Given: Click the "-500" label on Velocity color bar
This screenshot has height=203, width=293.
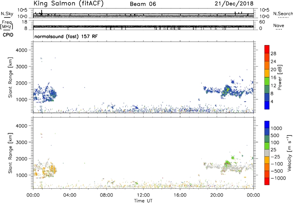Looking at the screenshot, I should click(277, 171).
